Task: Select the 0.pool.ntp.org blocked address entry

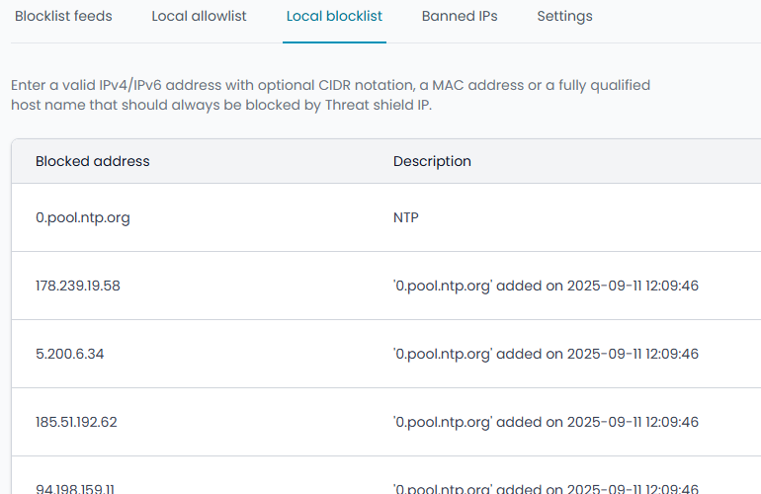Action: 83,217
